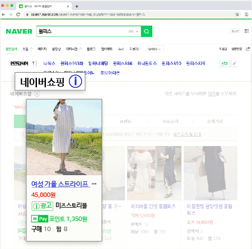This screenshot has height=249, width=252.
Task: Open the enlarged striped dress product image
Action: [x=64, y=137]
